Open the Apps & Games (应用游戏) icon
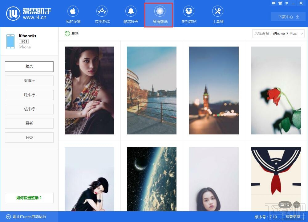Screen dimensions: 308x222 point(102,11)
